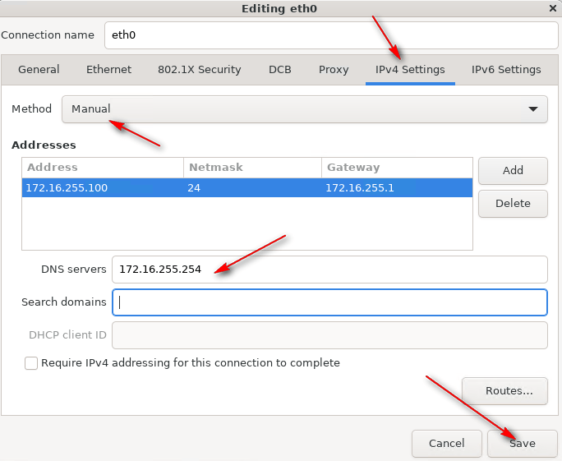Click the Add address button
562x461 pixels.
click(x=513, y=171)
